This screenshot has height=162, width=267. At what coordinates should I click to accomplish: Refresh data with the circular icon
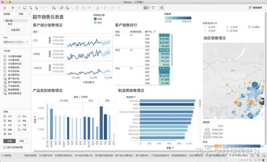44,8
